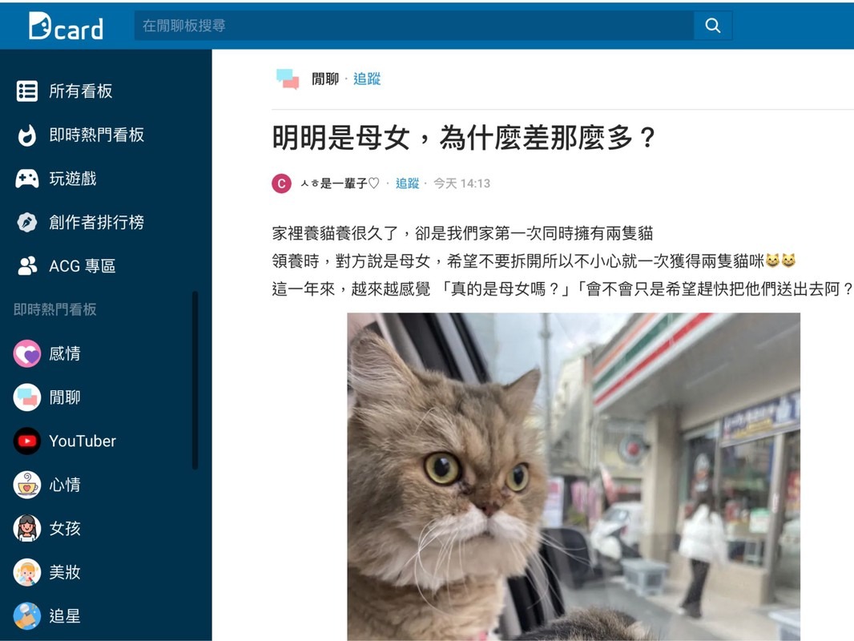This screenshot has height=641, width=854.
Task: Open 所有看板 list icon
Action: pyautogui.click(x=27, y=91)
